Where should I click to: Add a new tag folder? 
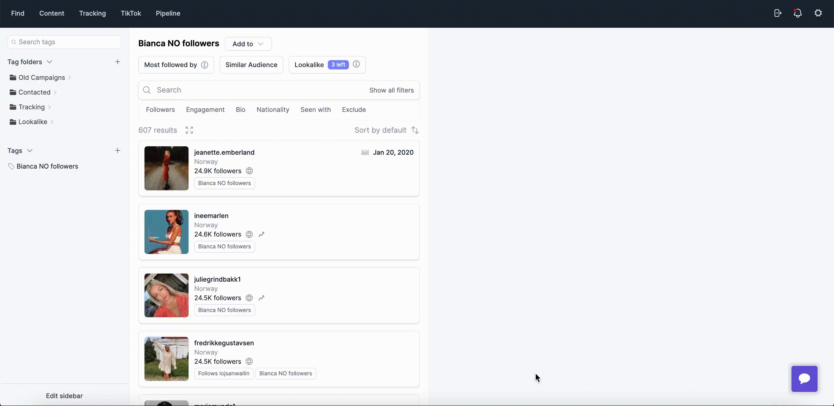point(118,62)
